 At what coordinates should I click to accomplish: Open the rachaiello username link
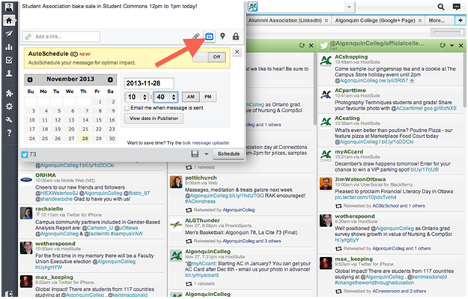[49, 209]
